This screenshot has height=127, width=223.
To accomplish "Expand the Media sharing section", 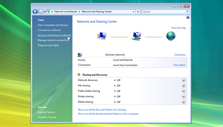I will 184,102.
